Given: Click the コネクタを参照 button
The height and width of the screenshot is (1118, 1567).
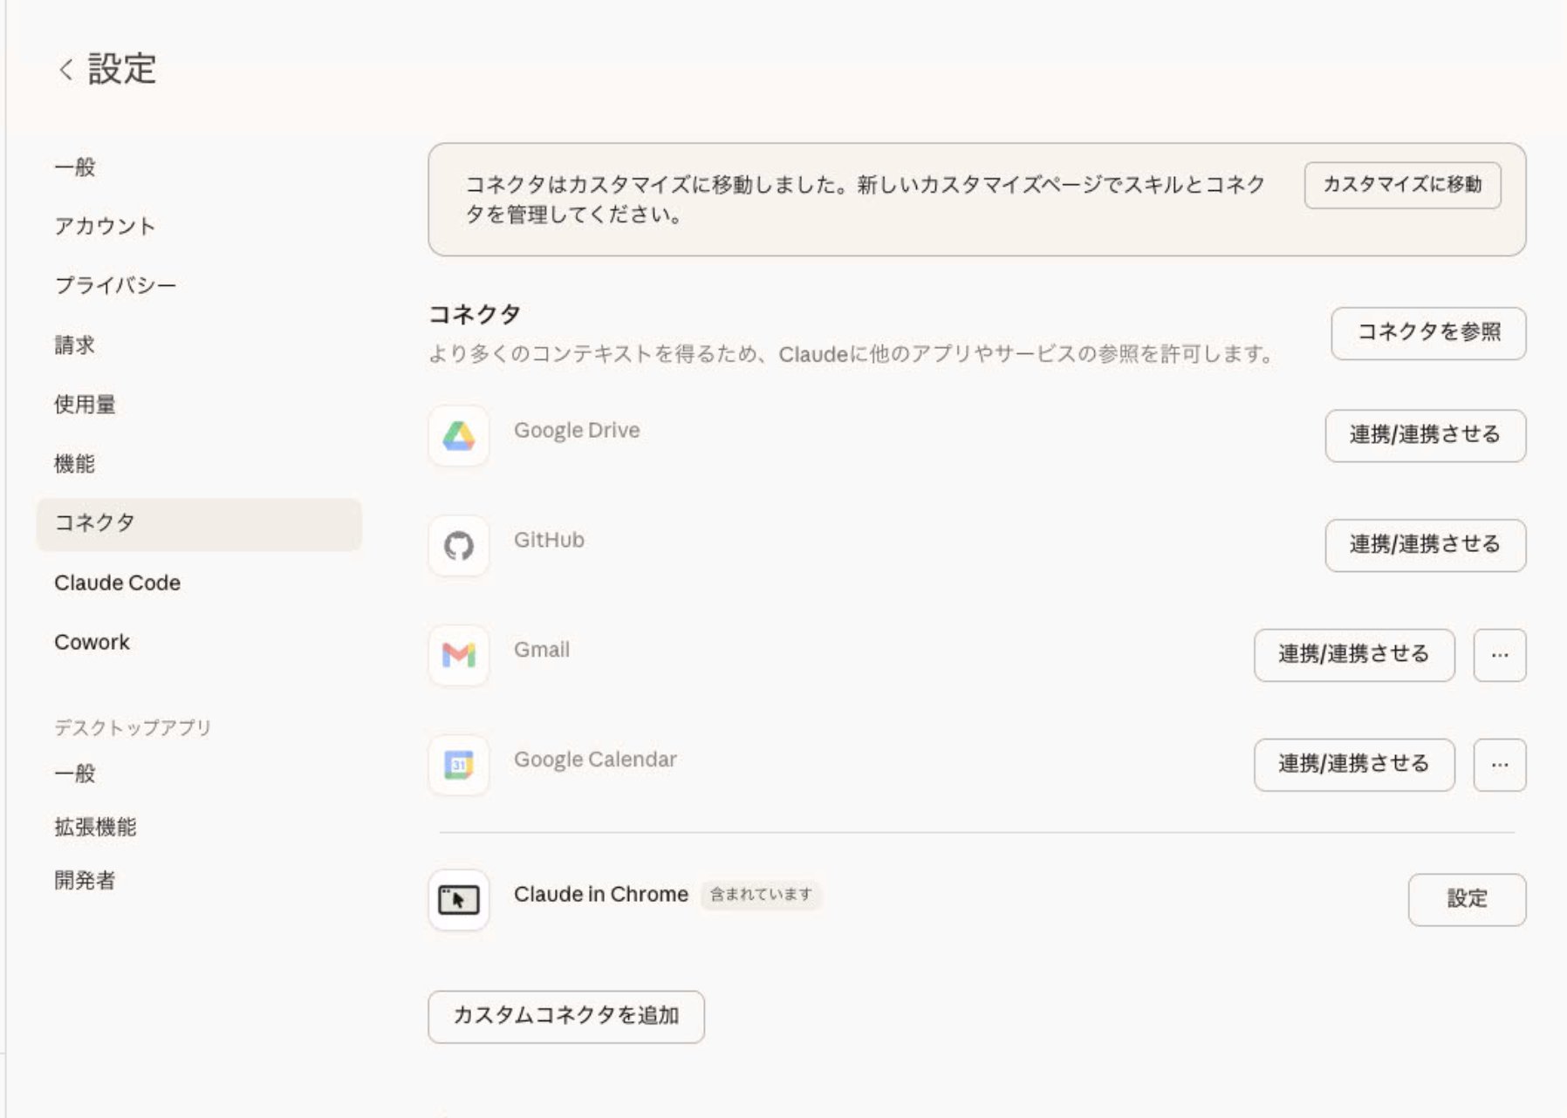Looking at the screenshot, I should [x=1428, y=332].
